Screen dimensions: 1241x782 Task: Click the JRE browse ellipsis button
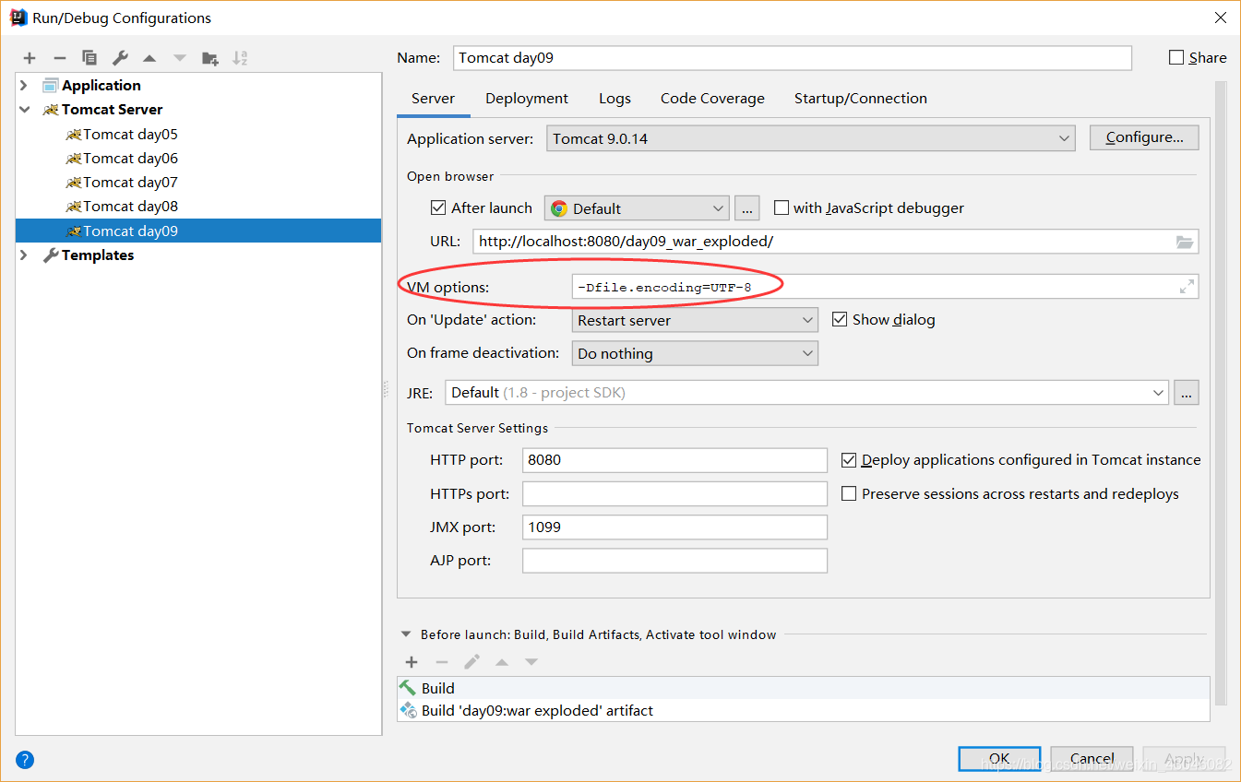(1187, 393)
